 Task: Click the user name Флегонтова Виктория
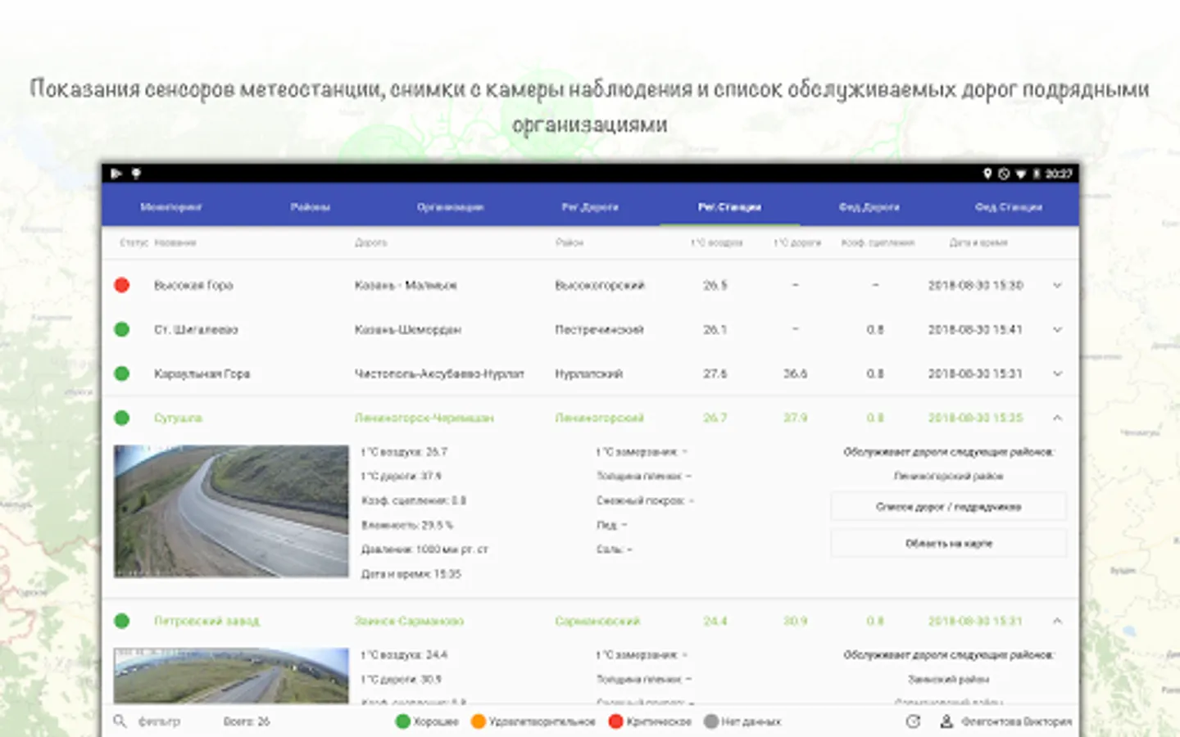(1017, 721)
